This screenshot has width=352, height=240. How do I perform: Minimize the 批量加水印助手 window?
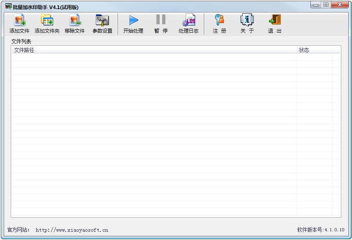click(x=316, y=5)
